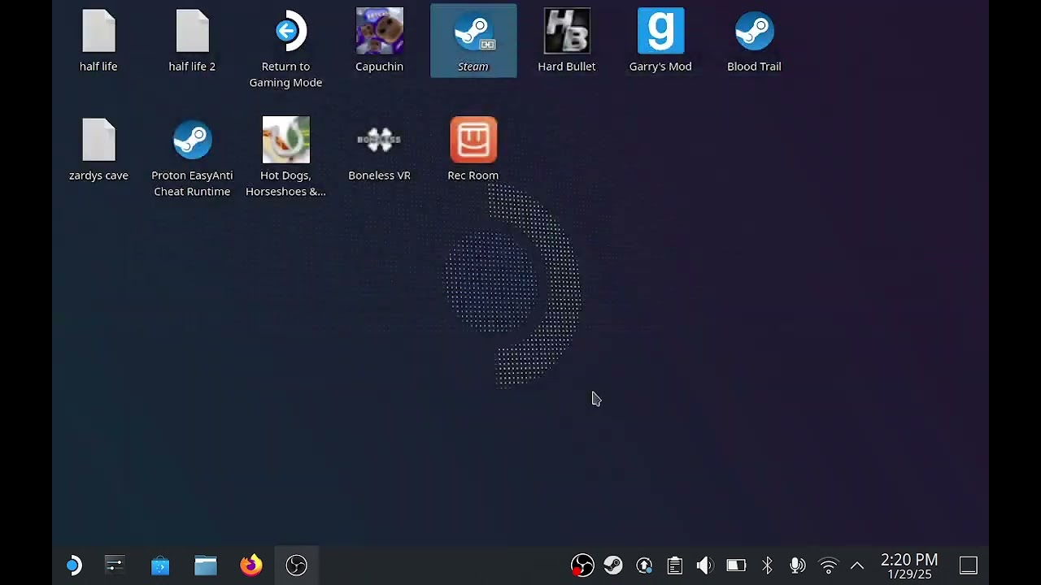This screenshot has height=585, width=1041.
Task: Select the half life file icon
Action: (98, 41)
